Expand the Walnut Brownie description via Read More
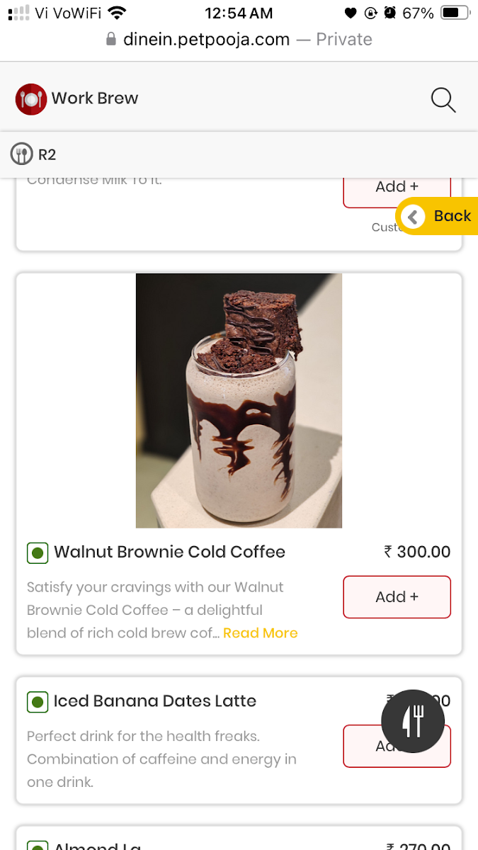The width and height of the screenshot is (478, 850). coord(260,633)
